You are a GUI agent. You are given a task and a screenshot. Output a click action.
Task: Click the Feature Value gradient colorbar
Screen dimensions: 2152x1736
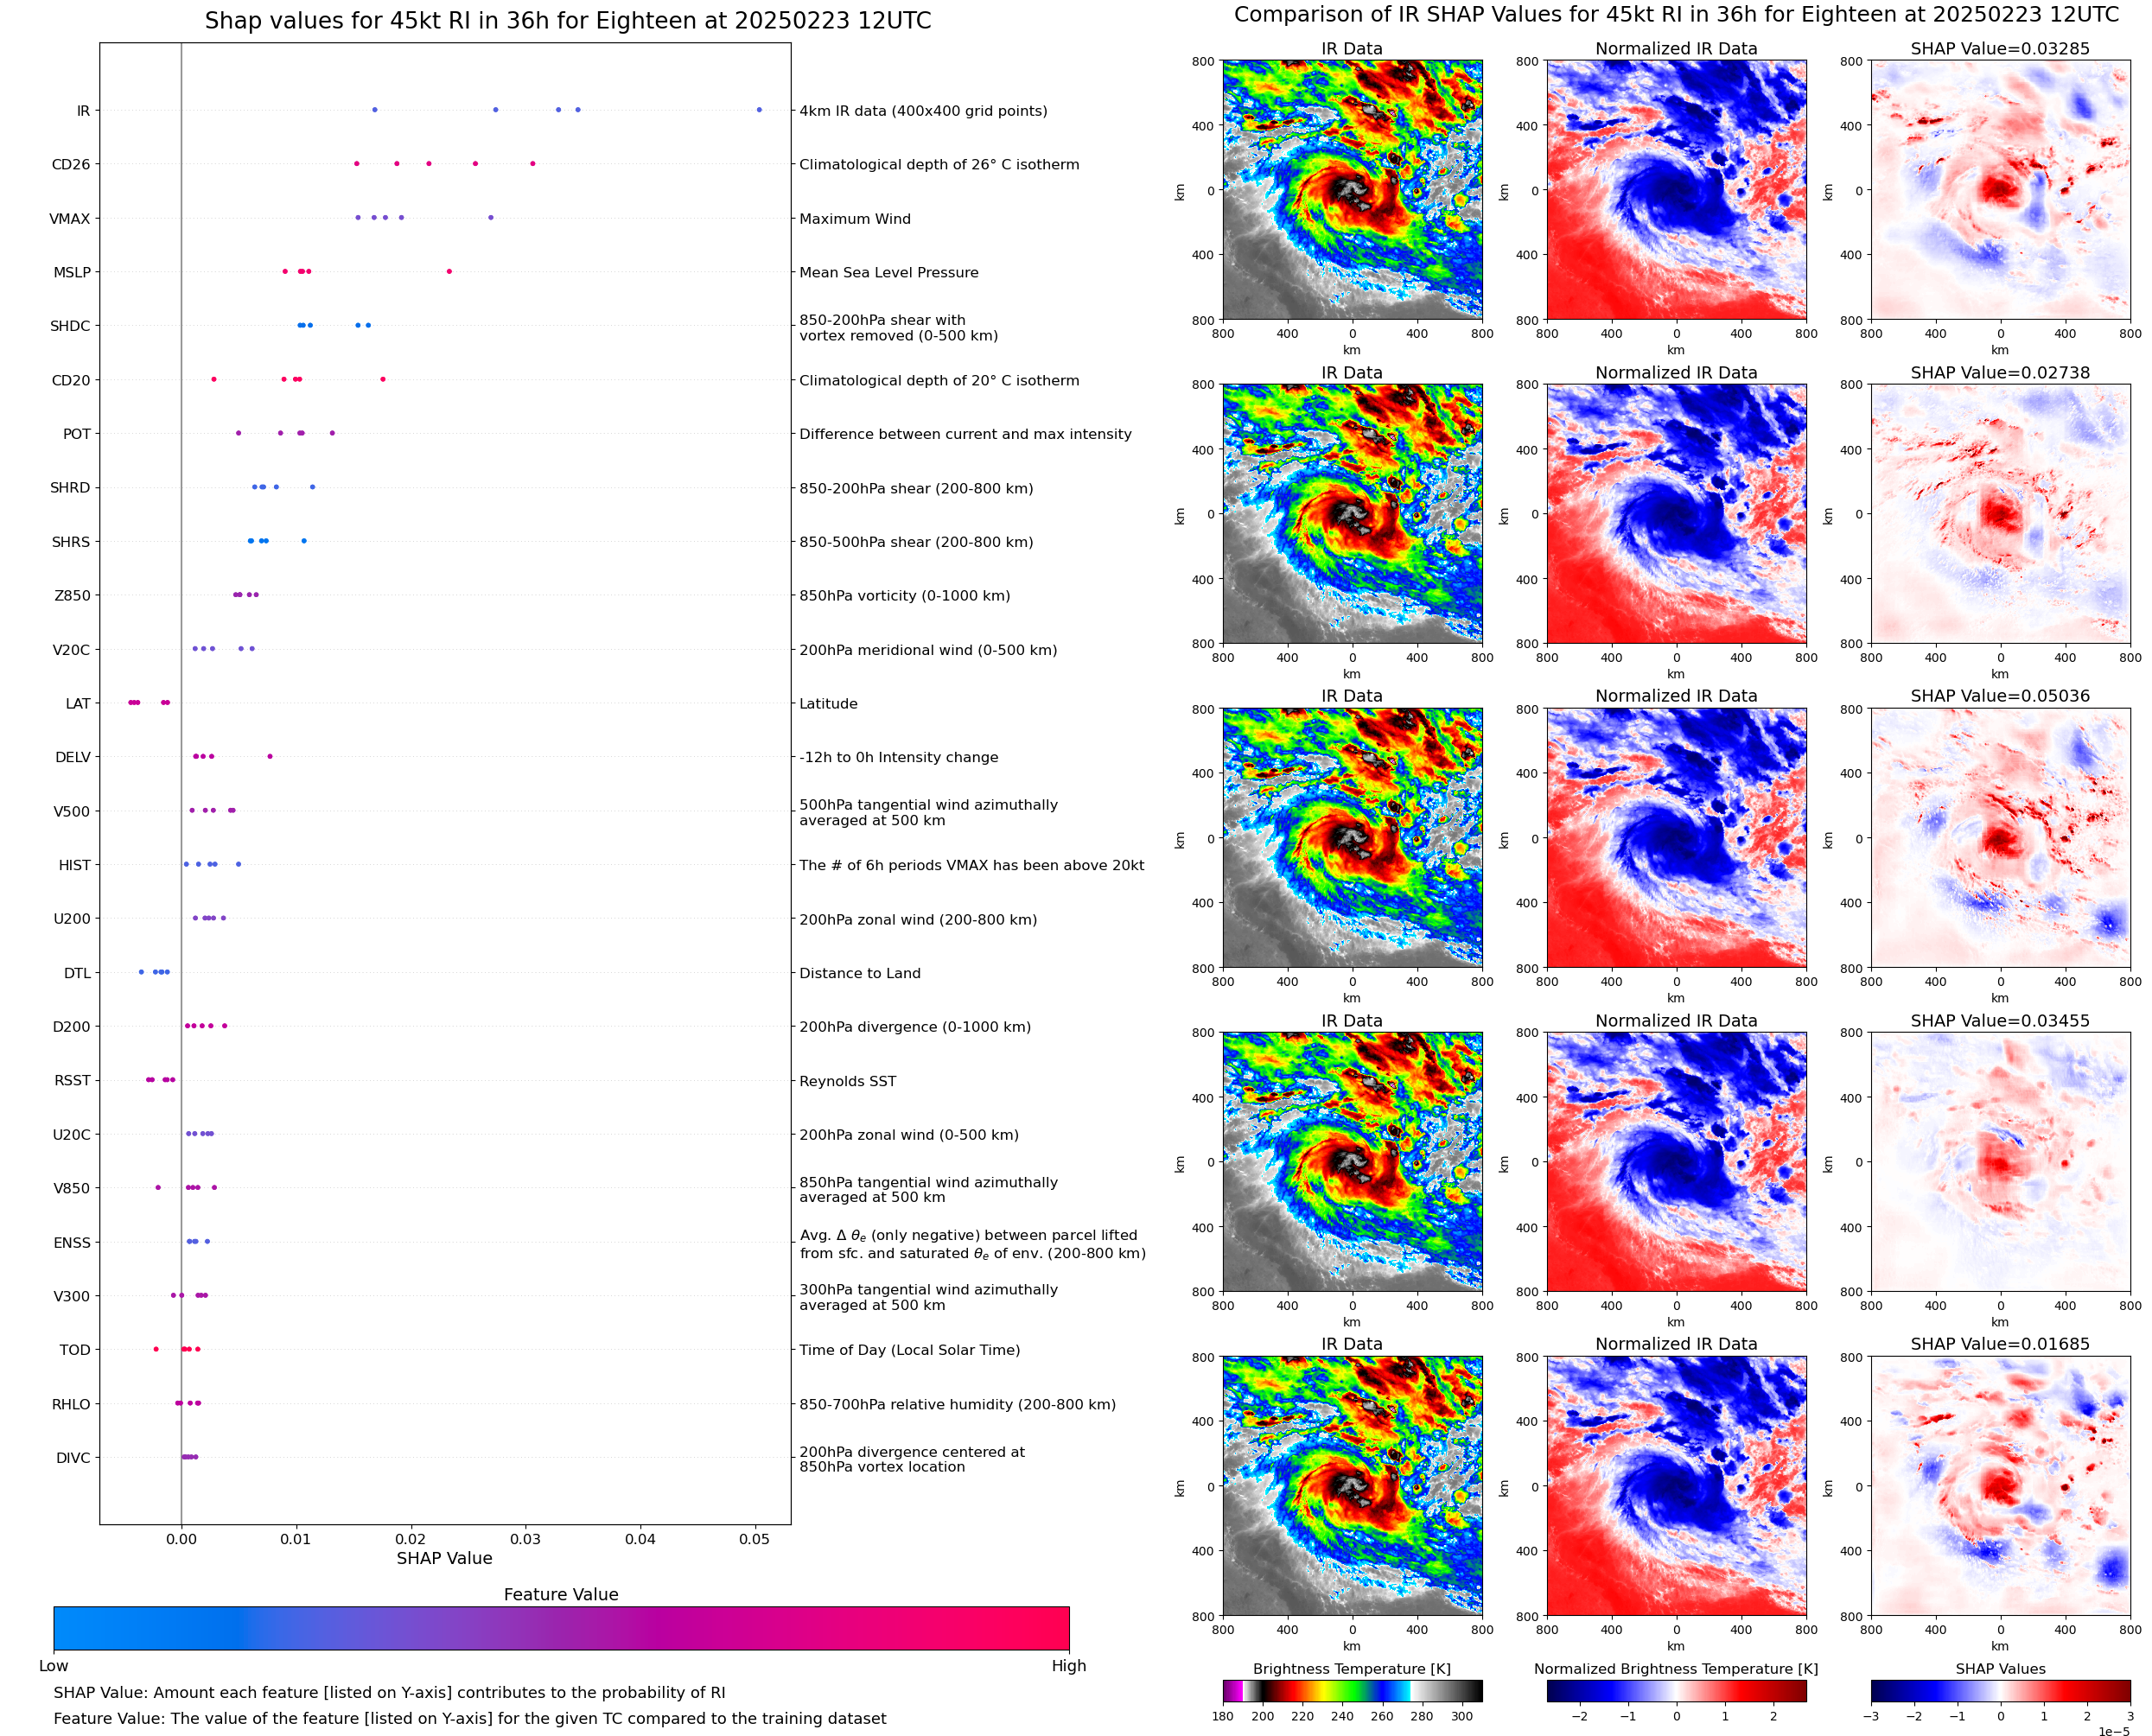click(561, 1628)
